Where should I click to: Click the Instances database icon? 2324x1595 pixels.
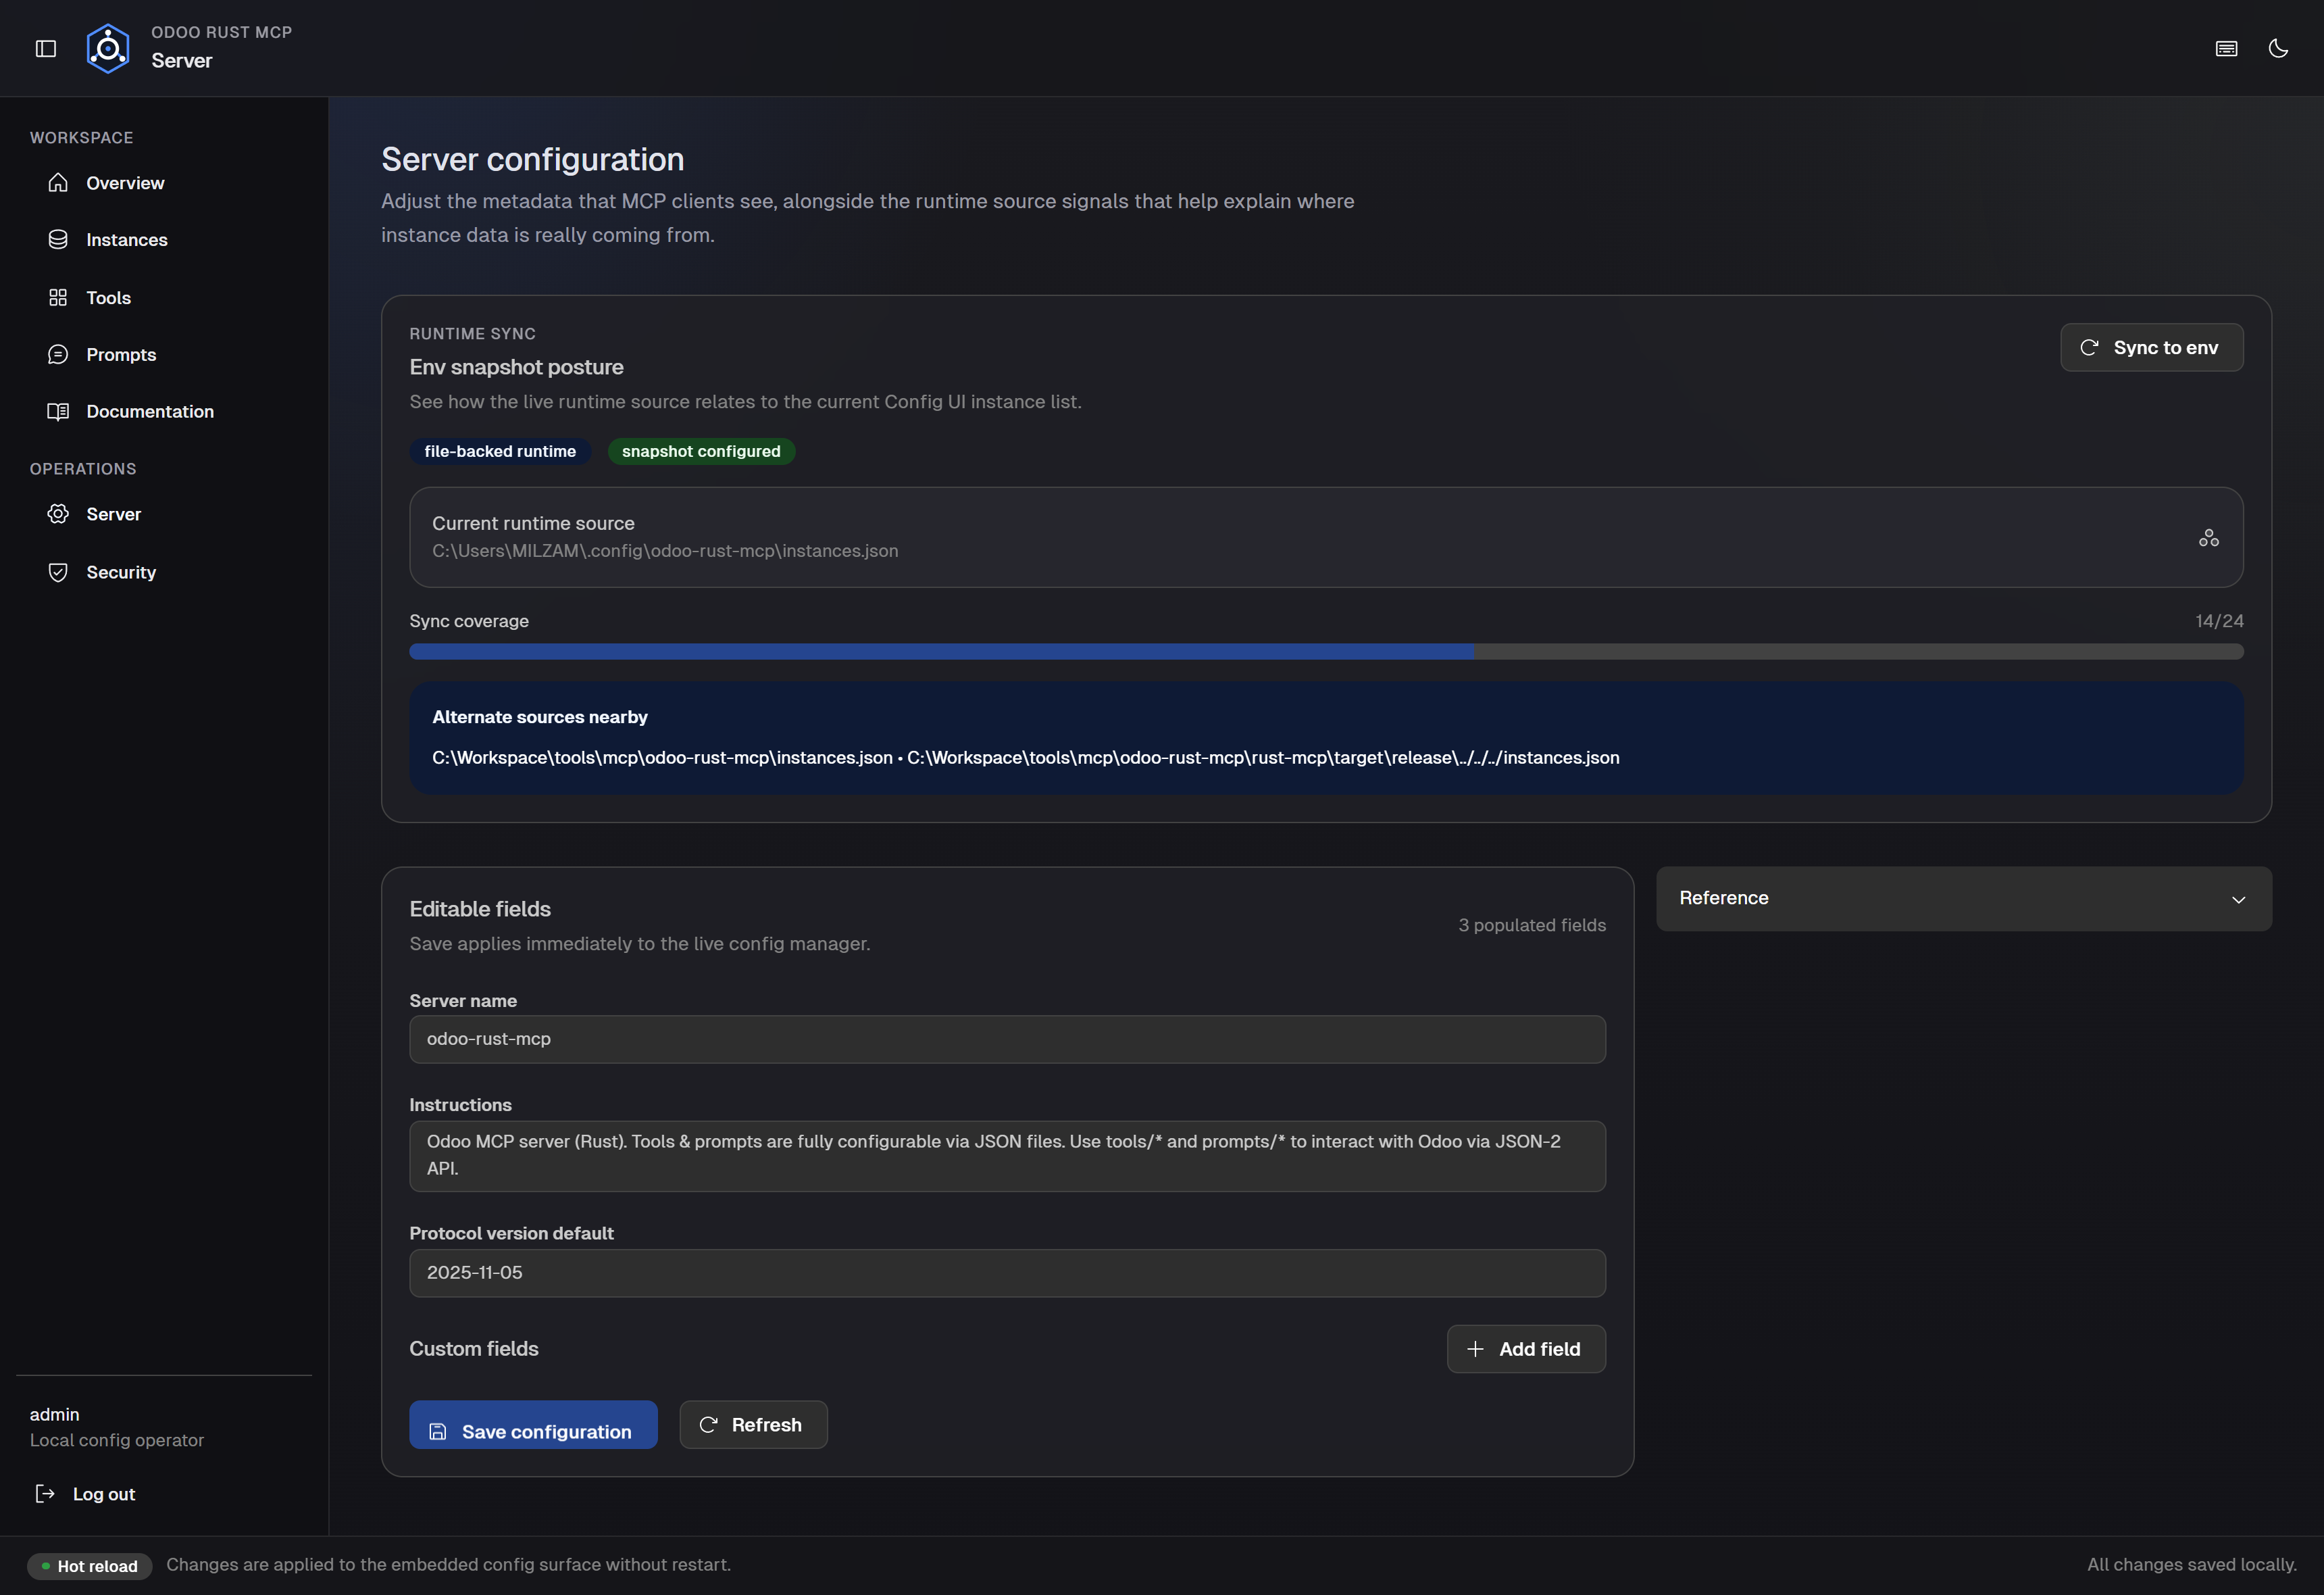pos(58,240)
